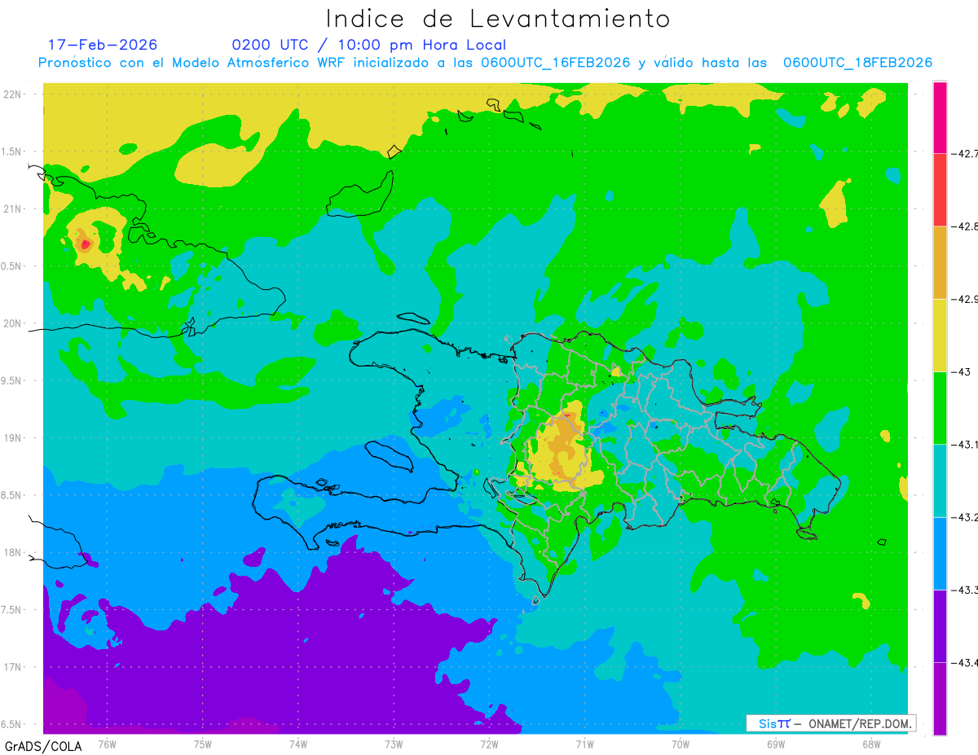The image size is (978, 755).
Task: Click the purple legend swatch between -43.3 and -43.4
Action: [940, 626]
